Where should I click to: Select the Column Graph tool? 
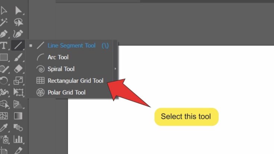(x=18, y=139)
